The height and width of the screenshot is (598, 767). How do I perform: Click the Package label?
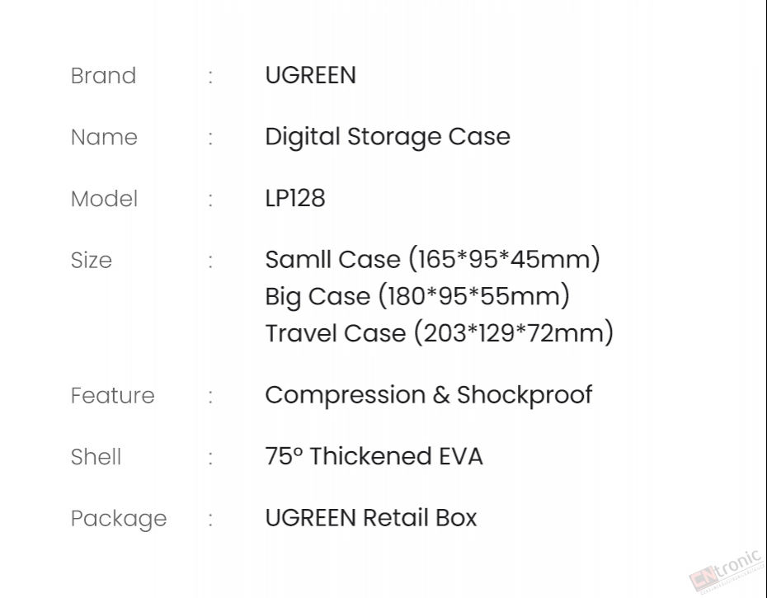pyautogui.click(x=119, y=519)
